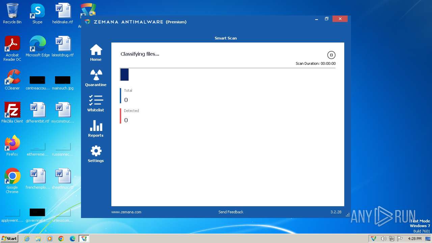432x243 pixels.
Task: Select the Microsoft Edge desktop shortcut
Action: click(x=37, y=47)
